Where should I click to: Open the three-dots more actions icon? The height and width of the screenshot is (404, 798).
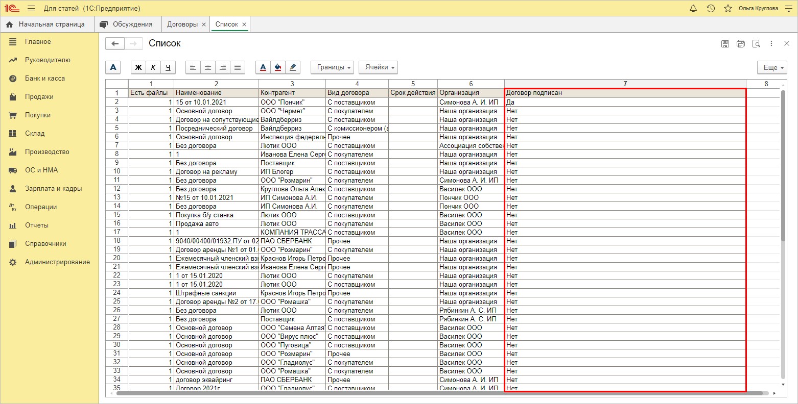771,44
